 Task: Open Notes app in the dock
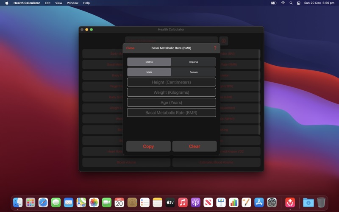coord(157,203)
